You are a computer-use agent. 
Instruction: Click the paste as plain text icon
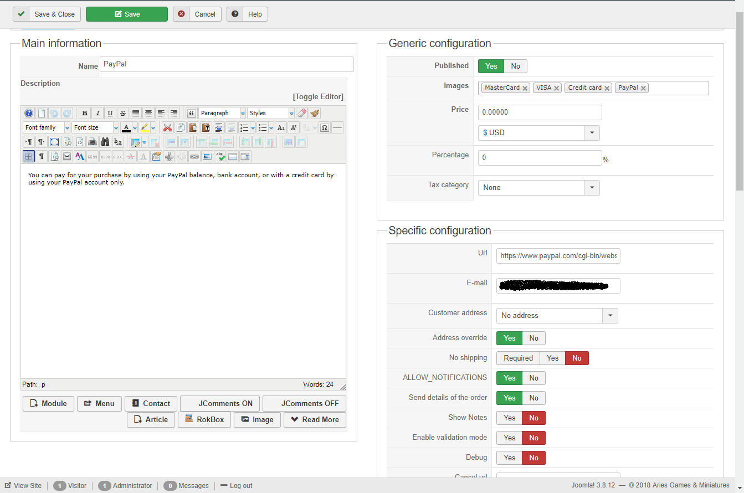(206, 127)
